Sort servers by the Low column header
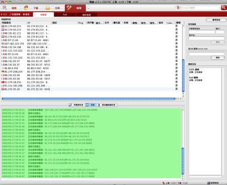The width and height of the screenshot is (227, 185). (171, 23)
